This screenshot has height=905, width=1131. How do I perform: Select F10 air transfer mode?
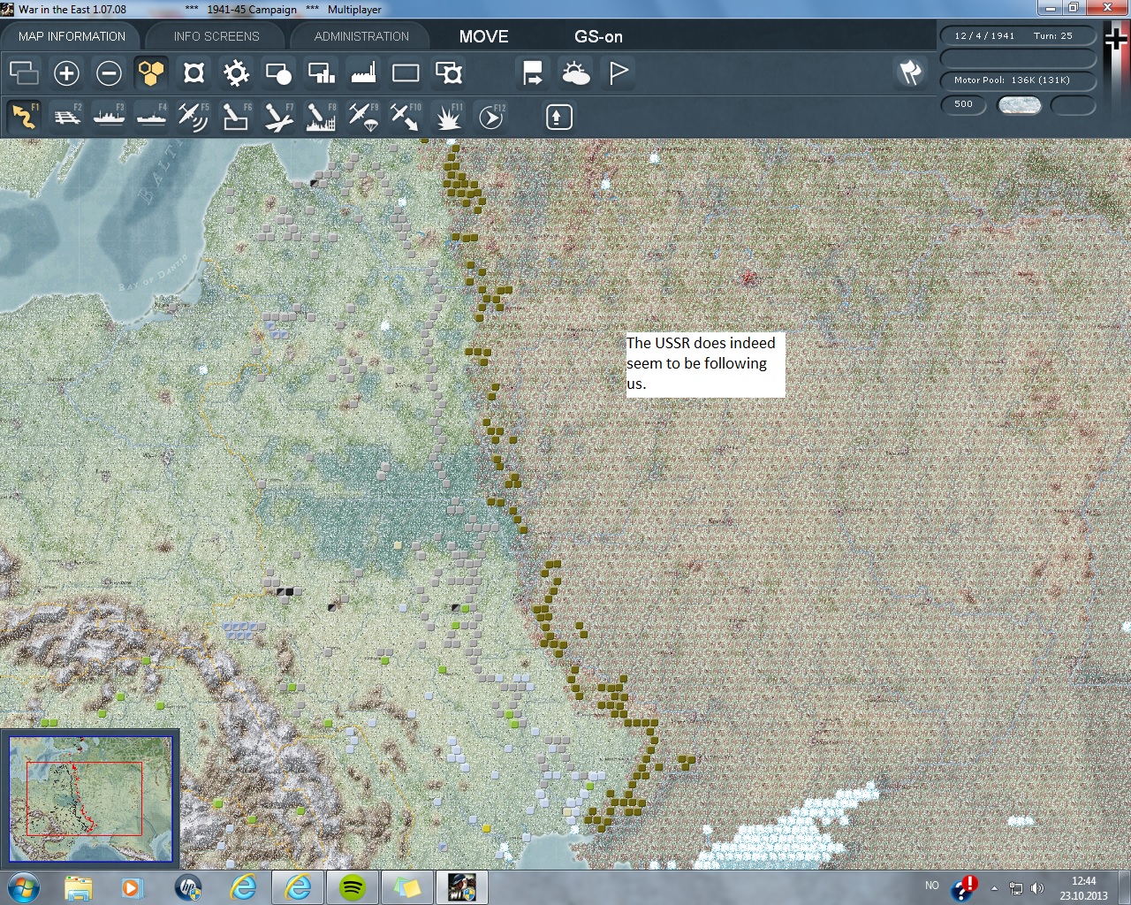406,117
